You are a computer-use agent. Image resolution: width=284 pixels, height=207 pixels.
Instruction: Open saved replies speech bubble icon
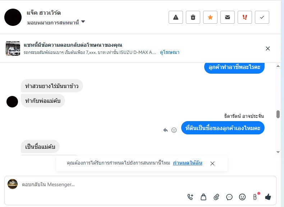click(229, 197)
